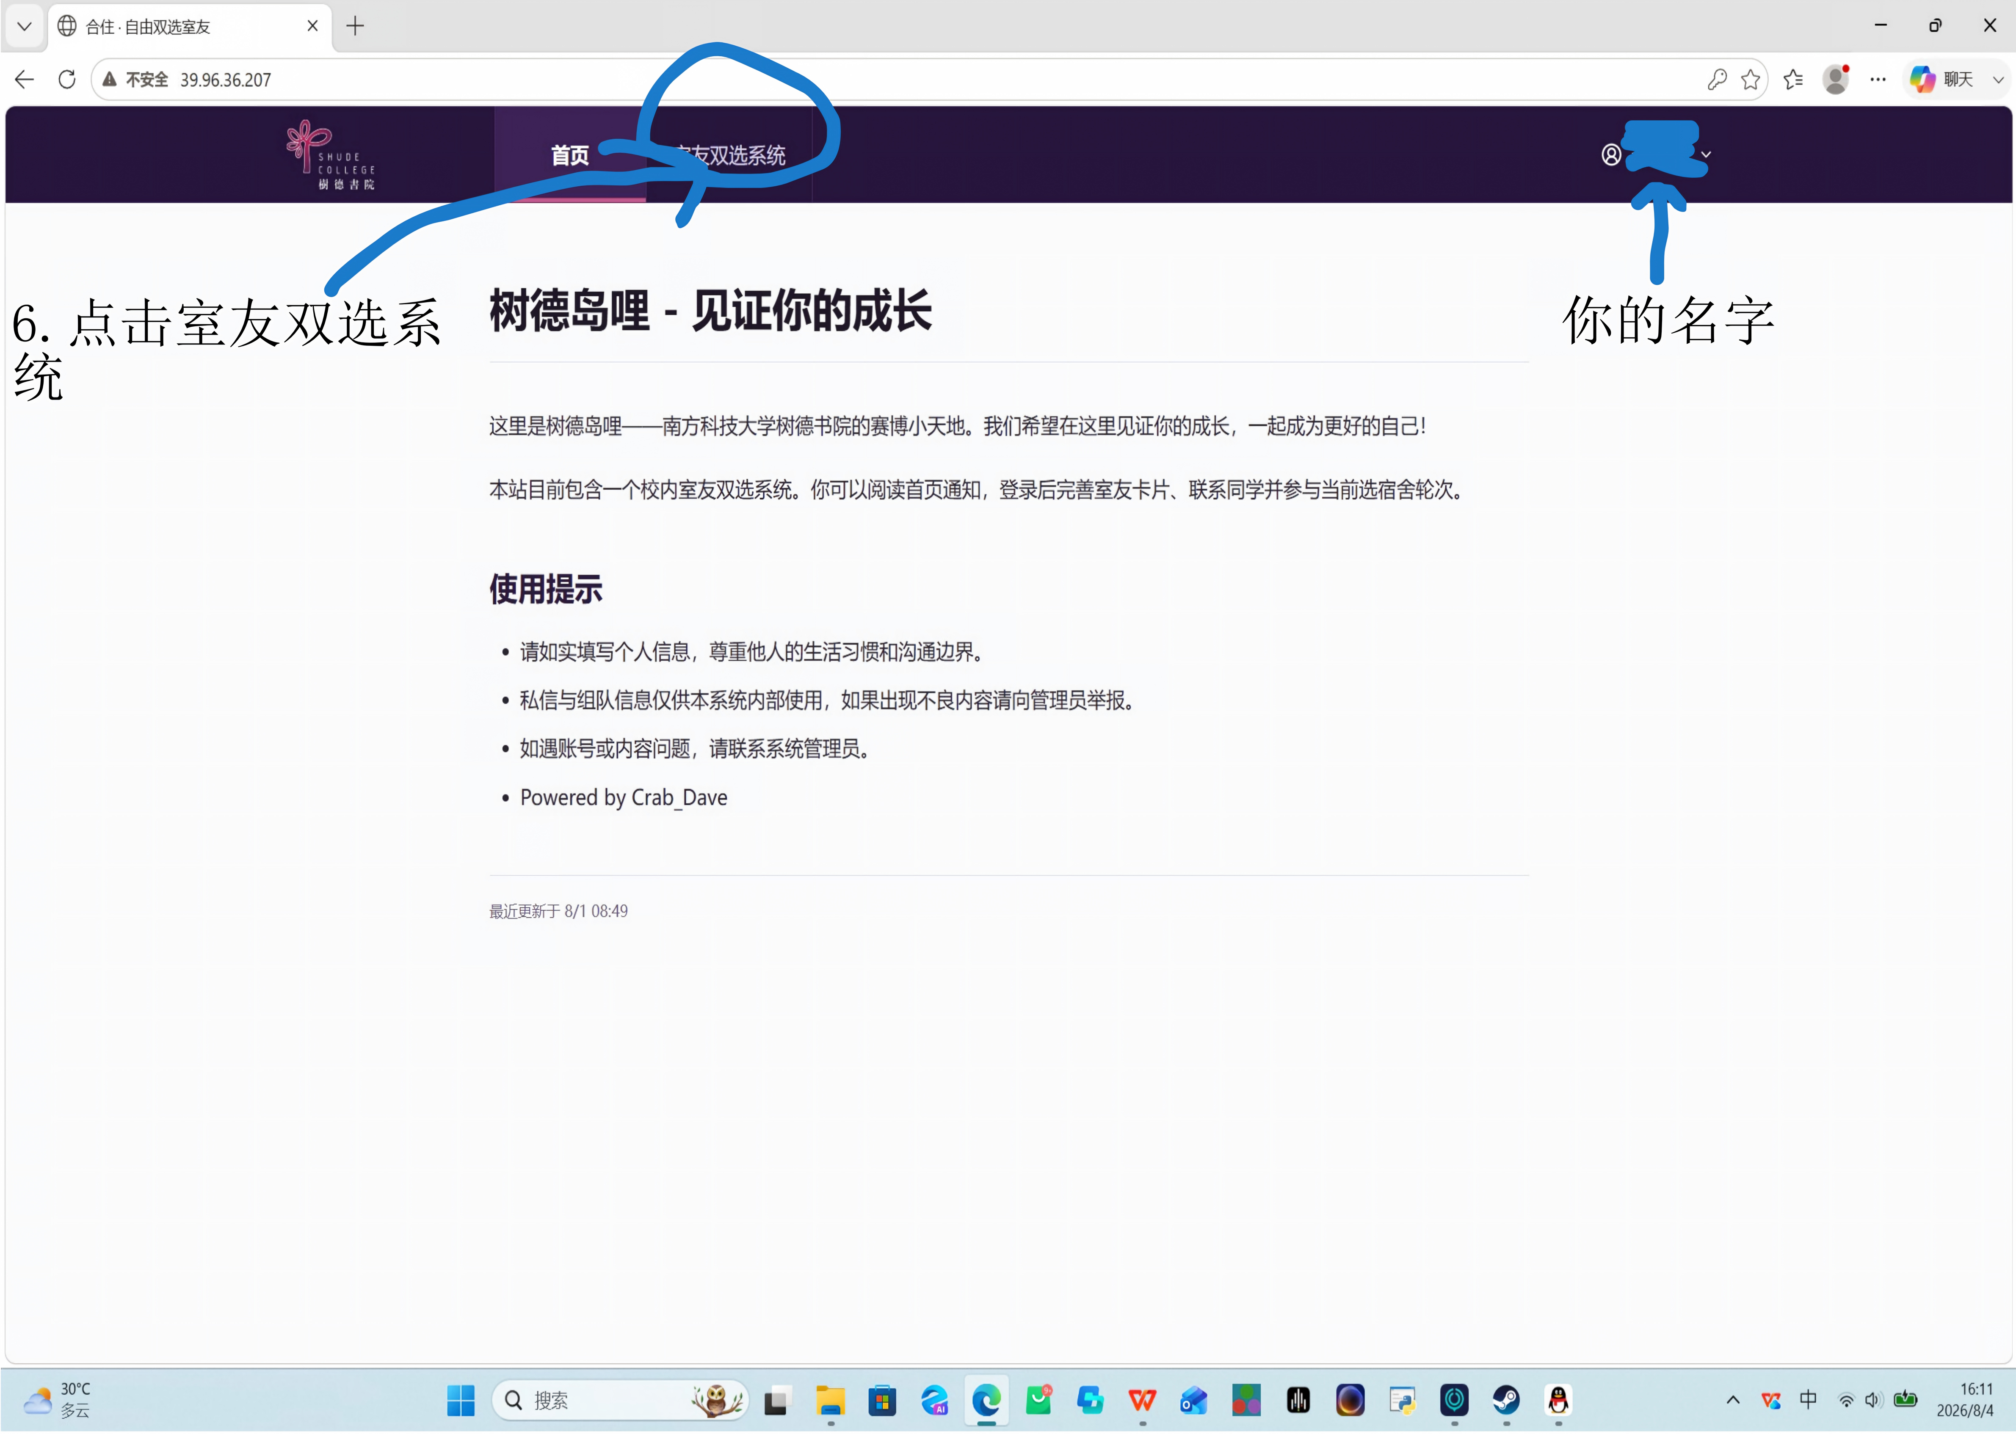Click the 使用提示 section heading
Viewport: 2016px width, 1434px height.
pos(546,589)
